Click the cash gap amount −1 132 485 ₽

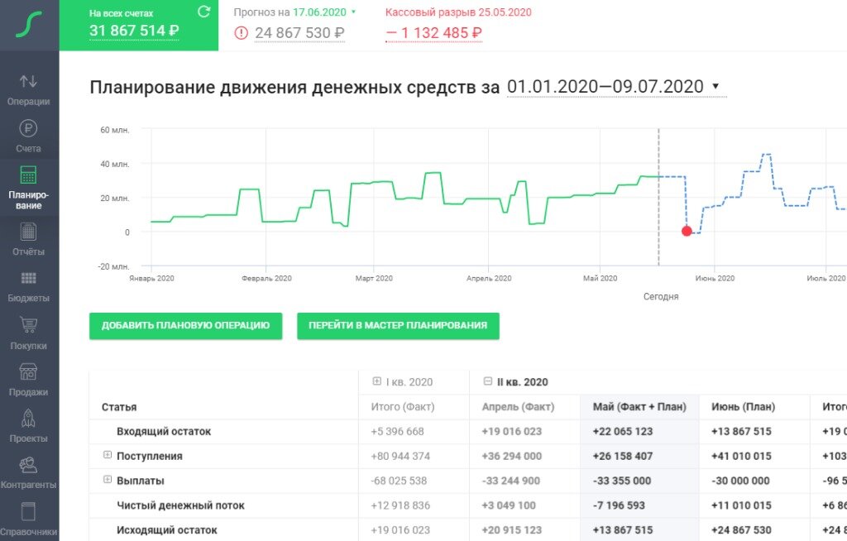(x=433, y=33)
